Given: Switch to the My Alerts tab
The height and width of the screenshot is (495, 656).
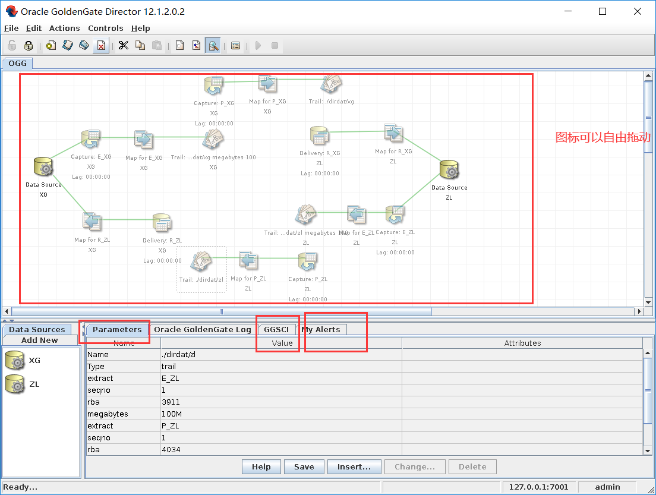Looking at the screenshot, I should click(321, 329).
